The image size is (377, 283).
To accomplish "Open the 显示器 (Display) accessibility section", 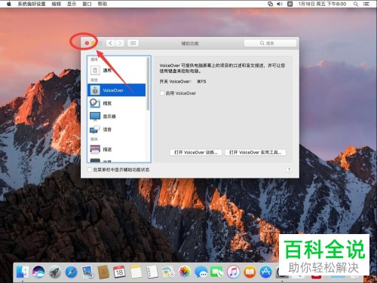I will (x=116, y=116).
